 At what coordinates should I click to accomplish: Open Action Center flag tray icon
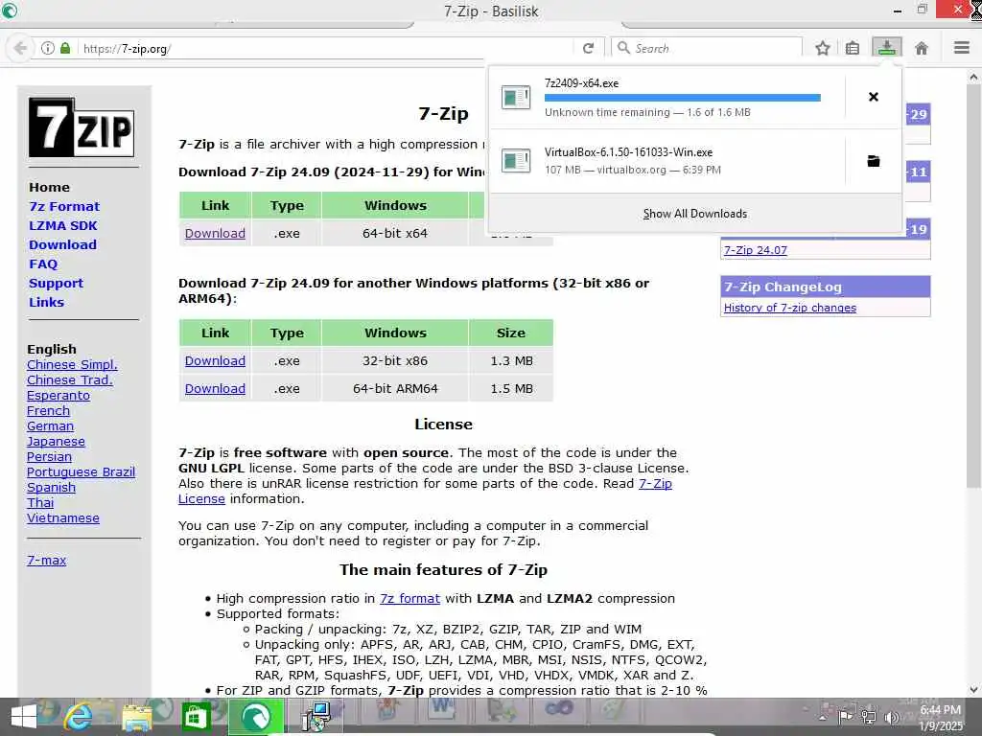846,717
